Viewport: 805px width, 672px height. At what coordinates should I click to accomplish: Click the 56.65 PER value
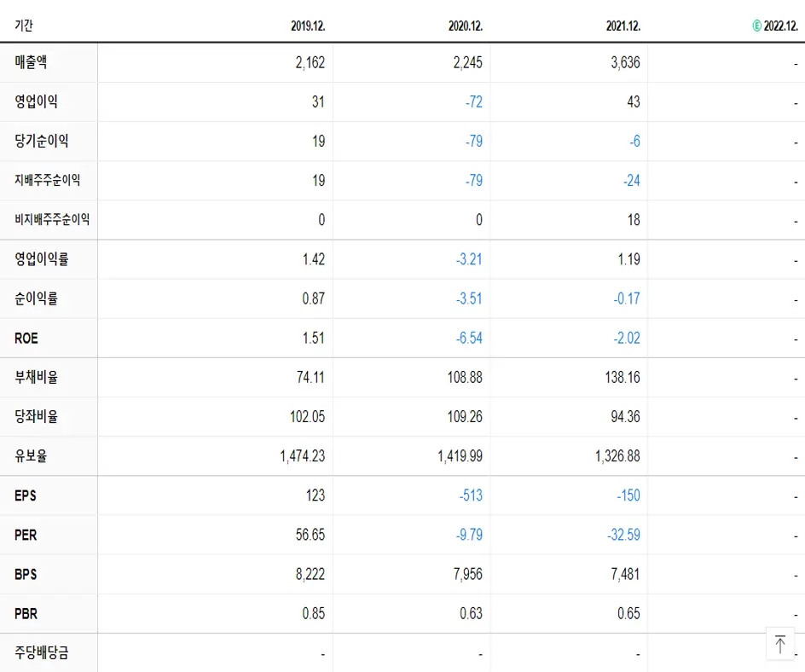click(x=310, y=535)
